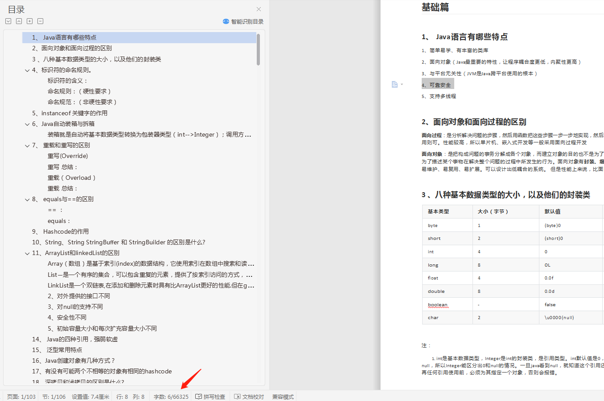Go to 9、Hashcode的作用
The width and height of the screenshot is (604, 401).
[60, 231]
